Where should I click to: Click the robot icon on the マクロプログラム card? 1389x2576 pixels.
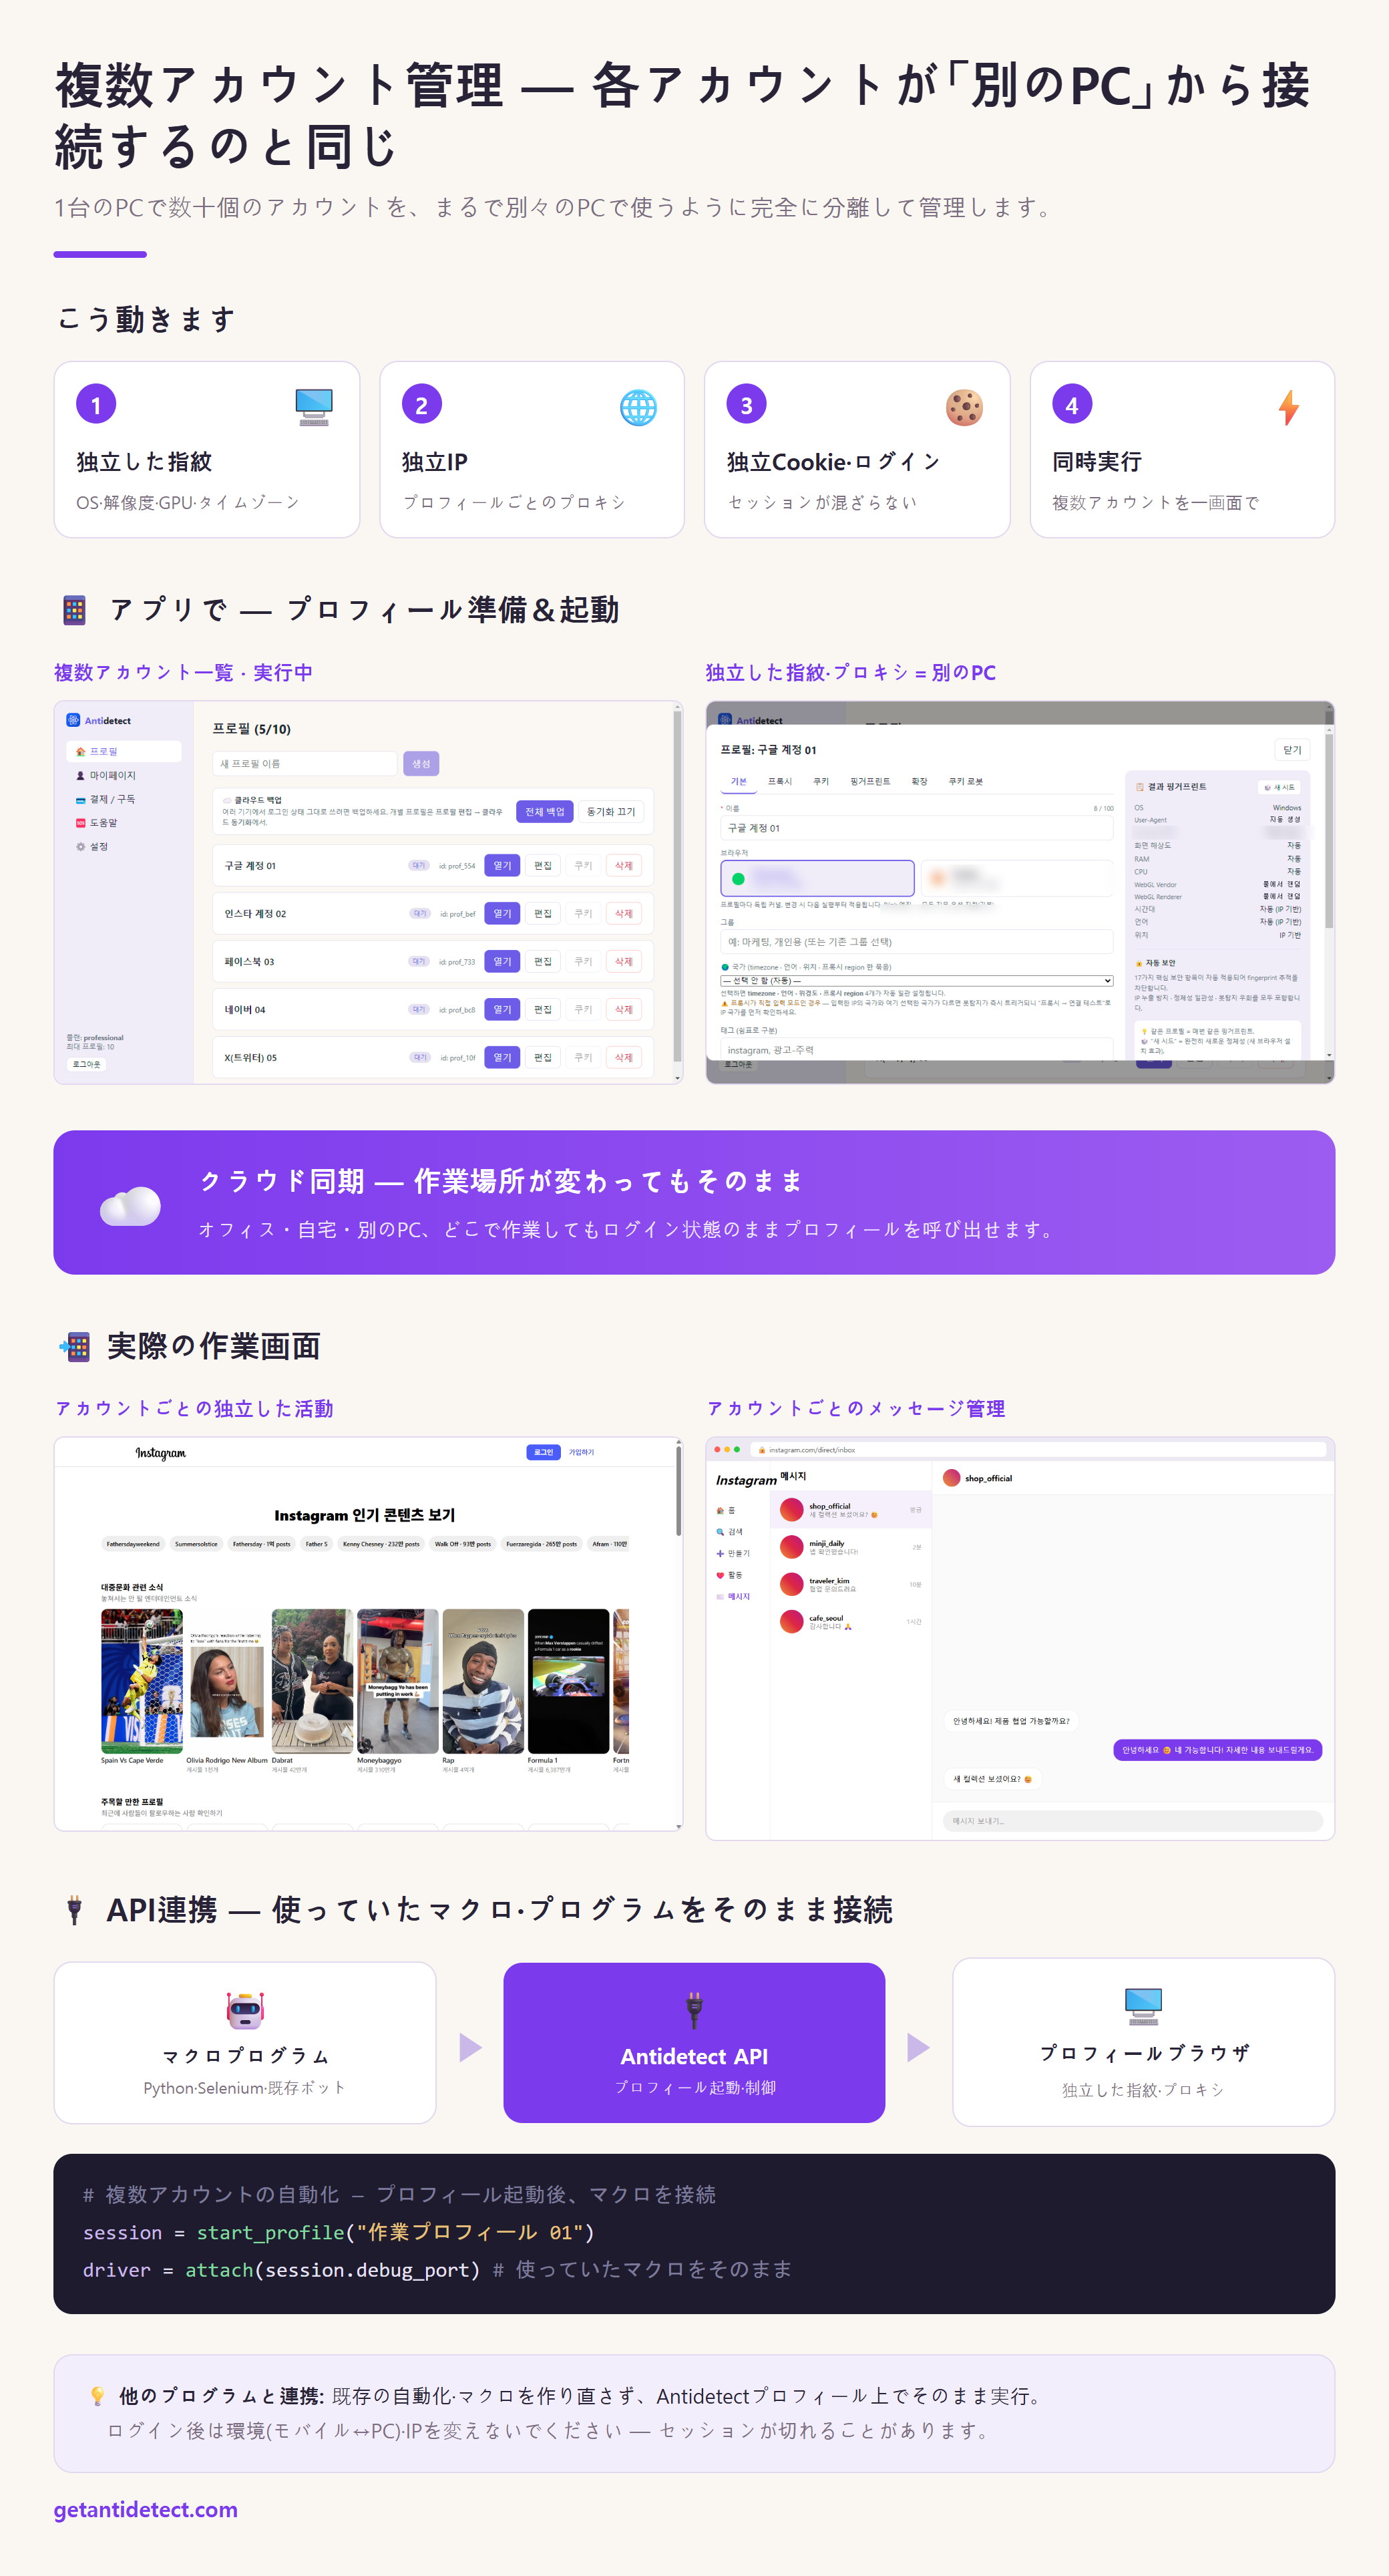(x=245, y=2010)
